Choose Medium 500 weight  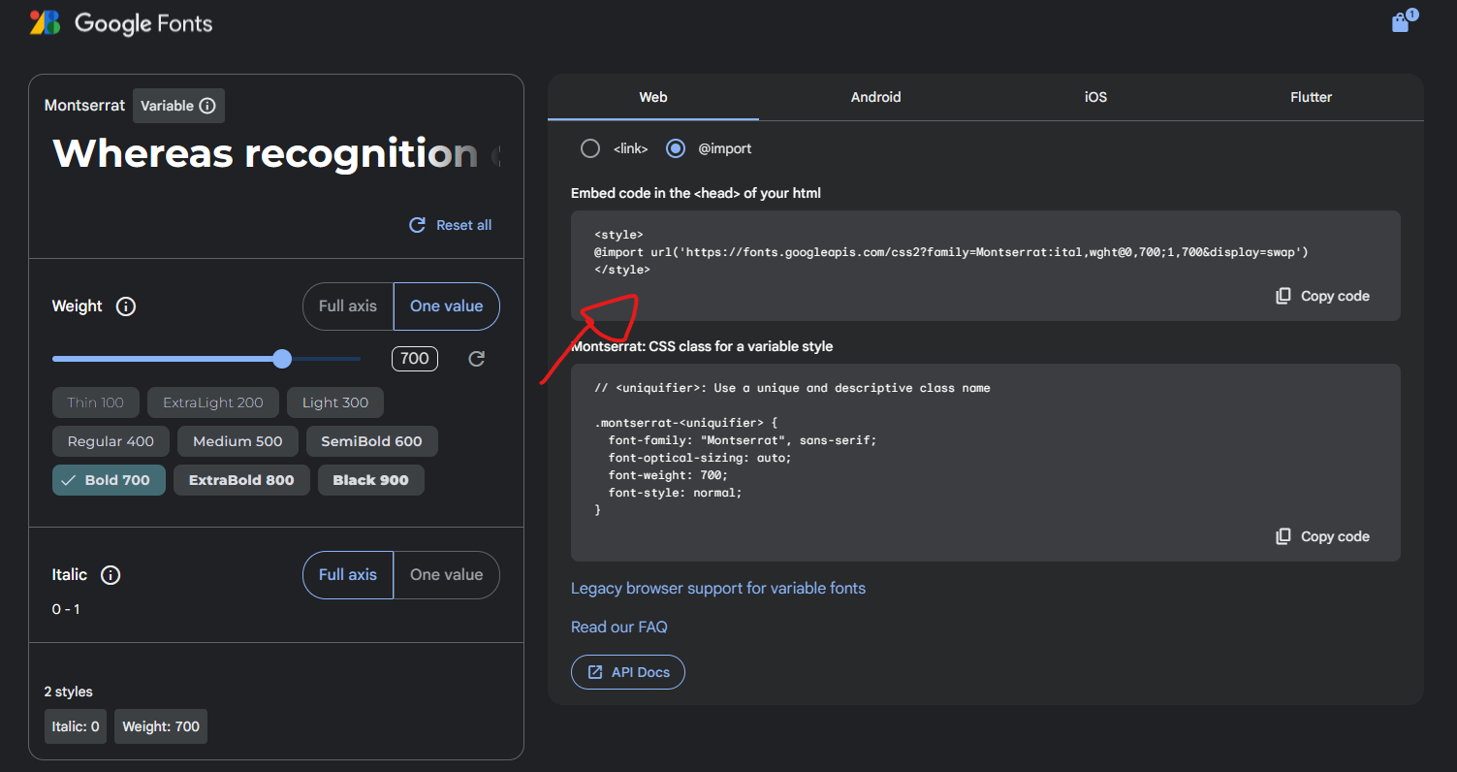point(238,441)
